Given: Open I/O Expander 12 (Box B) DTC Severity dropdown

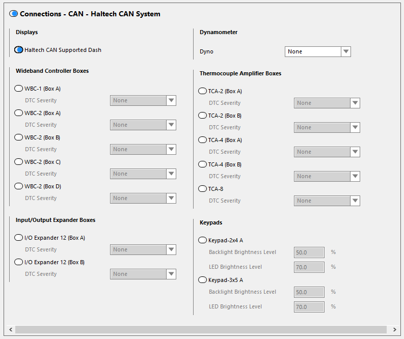Looking at the screenshot, I should click(x=143, y=274).
